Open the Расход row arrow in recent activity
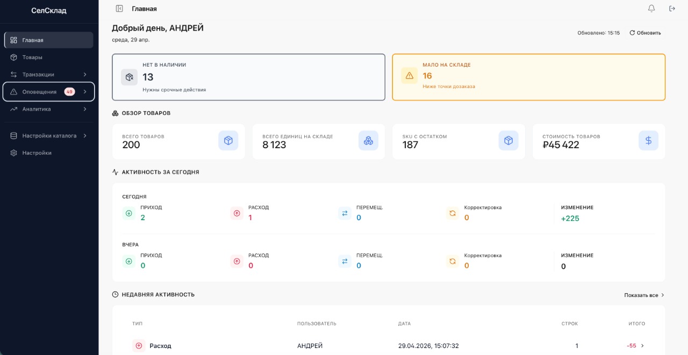The height and width of the screenshot is (355, 688). pos(642,346)
